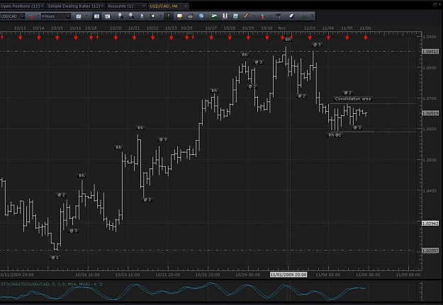Click the red and green arrows icon
Viewport: 443px width, 305px height.
coord(262,16)
